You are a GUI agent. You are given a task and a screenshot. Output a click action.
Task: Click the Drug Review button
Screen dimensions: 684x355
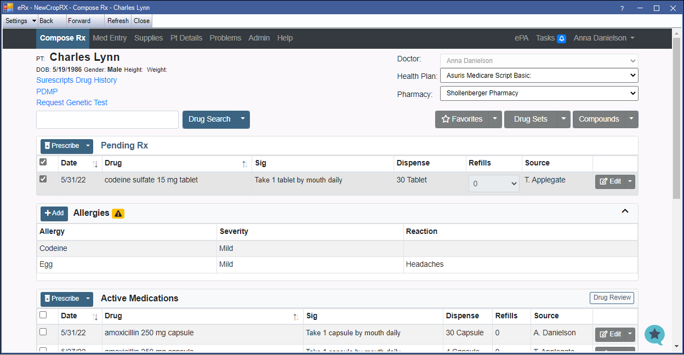(x=612, y=298)
